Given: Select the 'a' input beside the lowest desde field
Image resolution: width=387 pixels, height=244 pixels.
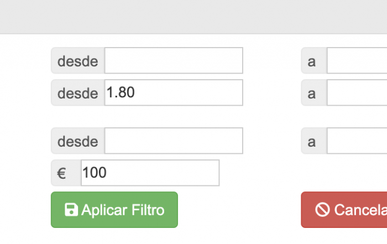Looking at the screenshot, I should pyautogui.click(x=357, y=141).
